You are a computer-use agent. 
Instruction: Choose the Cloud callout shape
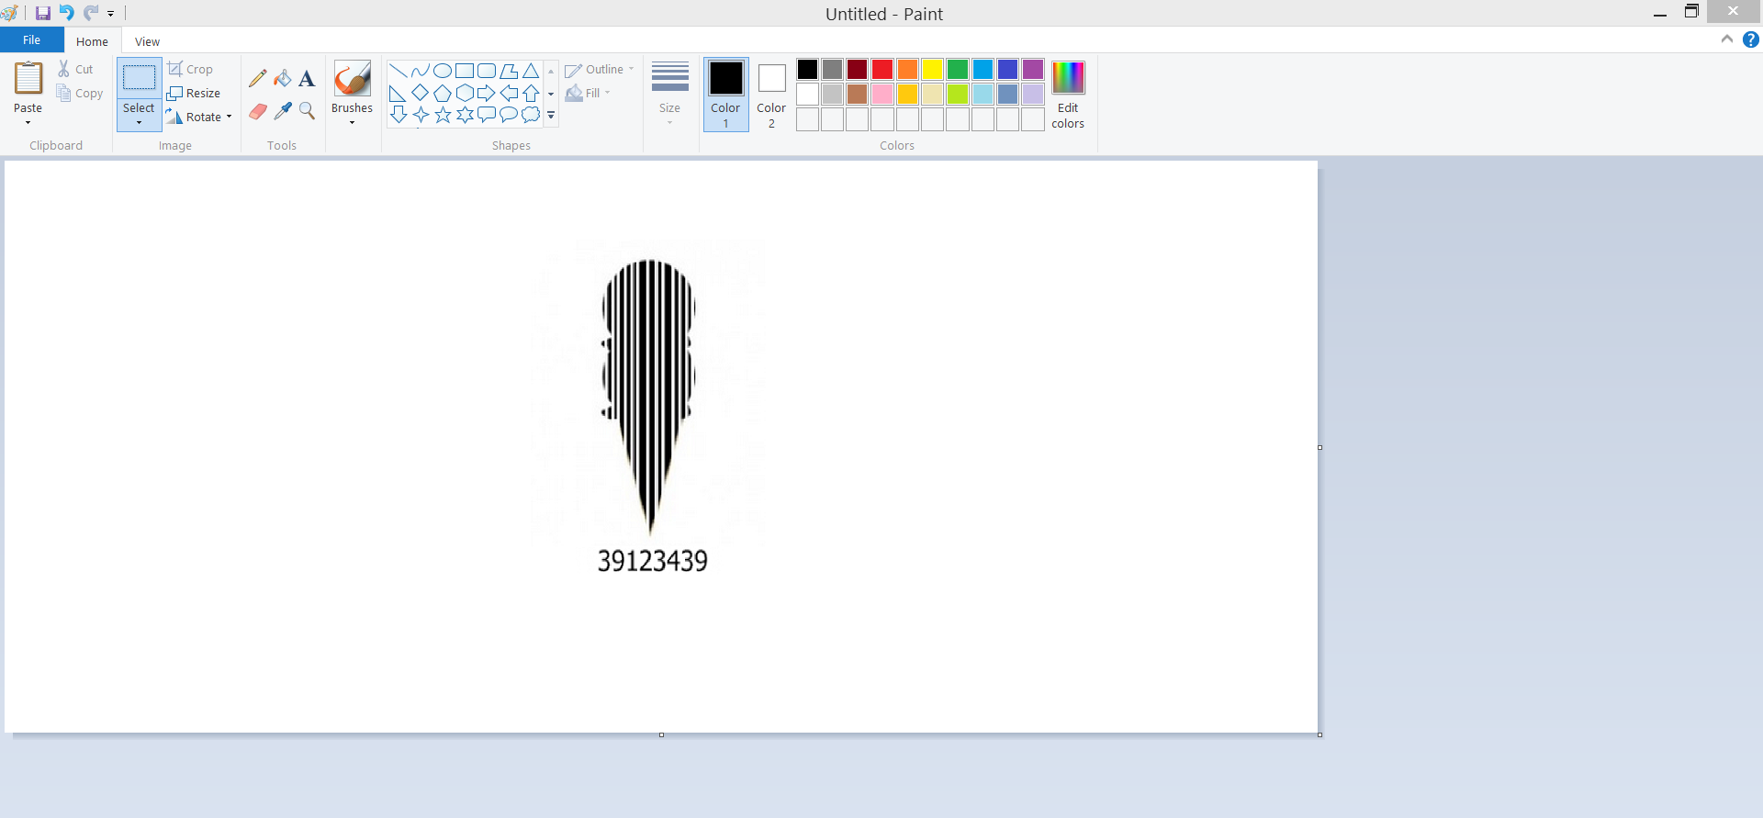click(531, 115)
